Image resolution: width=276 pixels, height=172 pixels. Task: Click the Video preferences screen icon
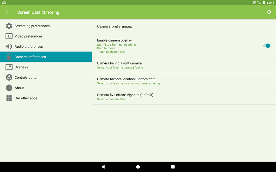click(x=9, y=36)
